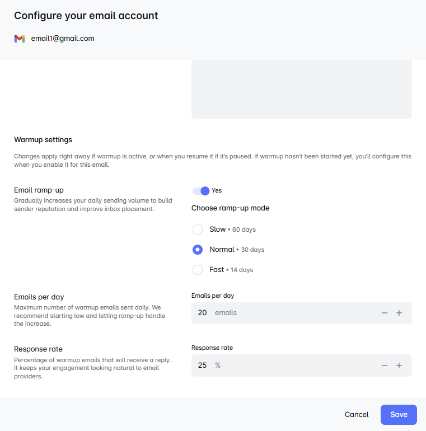426x431 pixels.
Task: Click the Warmup settings heading
Action: tap(43, 139)
